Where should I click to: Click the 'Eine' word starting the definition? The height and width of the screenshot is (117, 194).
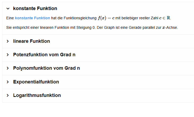pyautogui.click(x=10, y=18)
